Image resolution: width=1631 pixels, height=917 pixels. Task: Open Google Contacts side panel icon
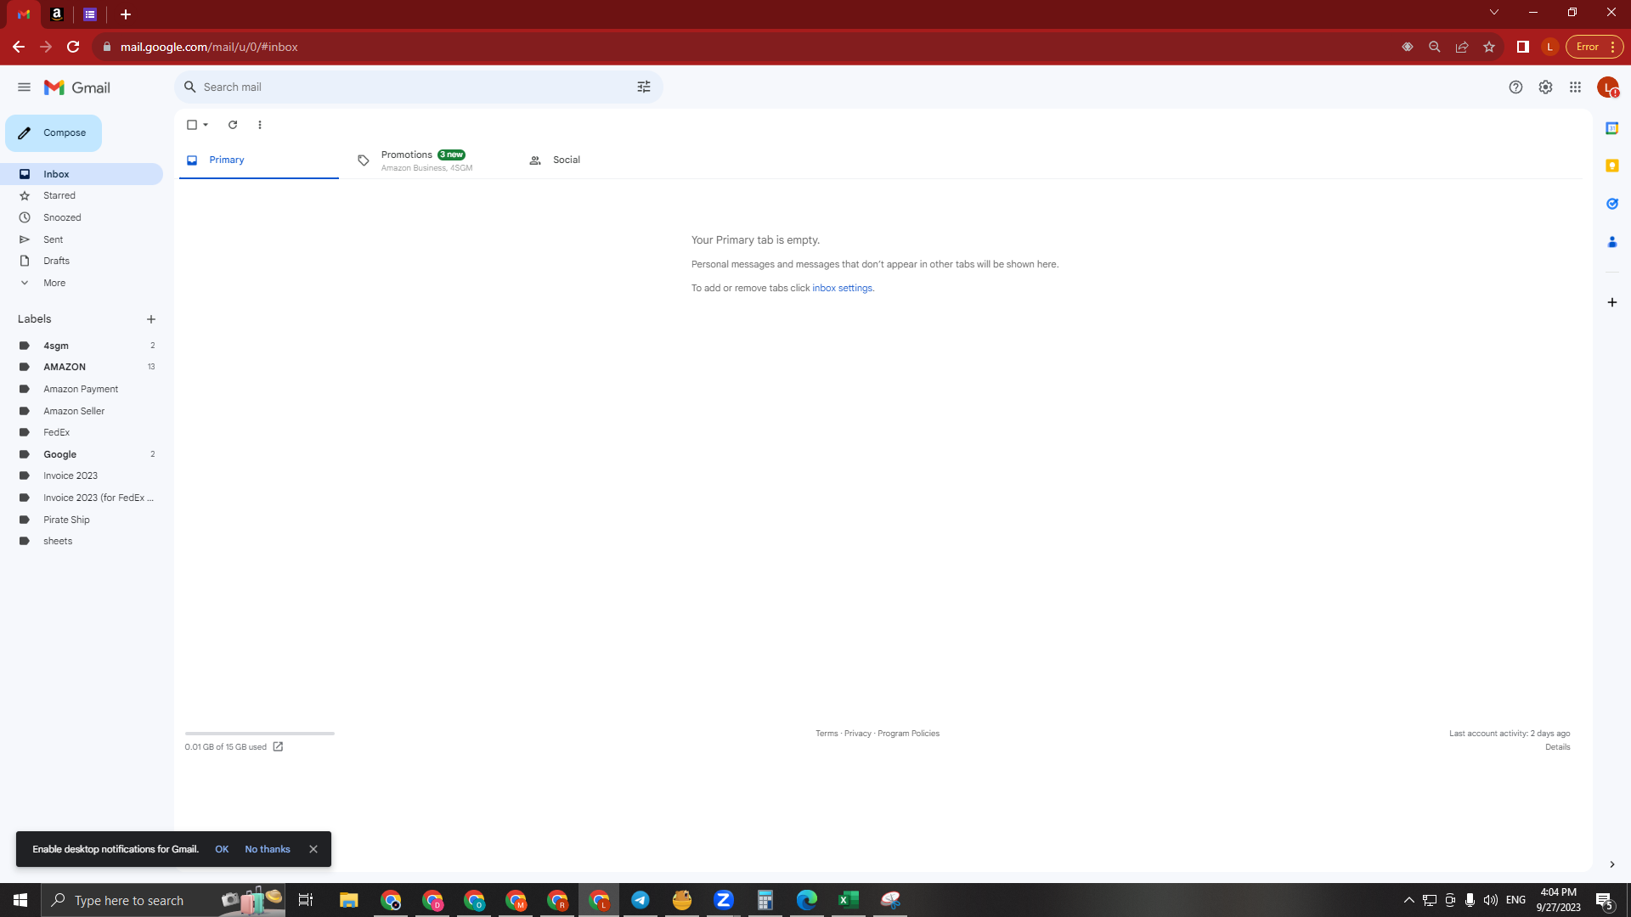click(x=1611, y=242)
